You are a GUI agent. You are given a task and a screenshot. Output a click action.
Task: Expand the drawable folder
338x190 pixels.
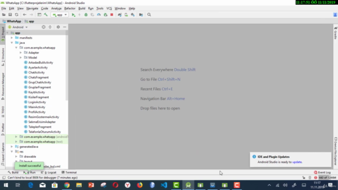[16, 156]
